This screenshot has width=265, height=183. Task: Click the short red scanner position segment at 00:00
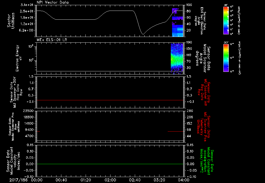pyautogui.click(x=38, y=131)
